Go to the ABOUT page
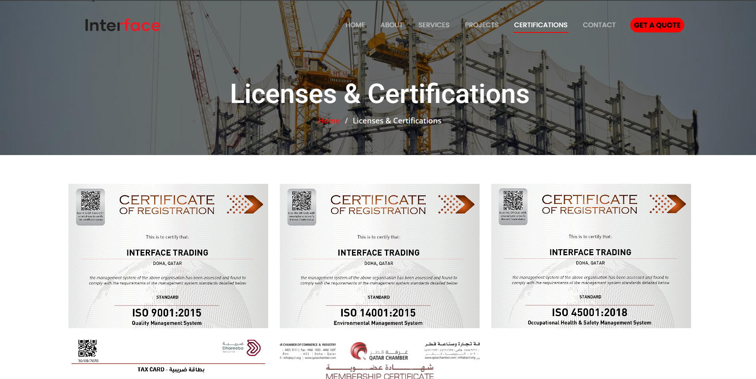The height and width of the screenshot is (379, 756). 392,25
